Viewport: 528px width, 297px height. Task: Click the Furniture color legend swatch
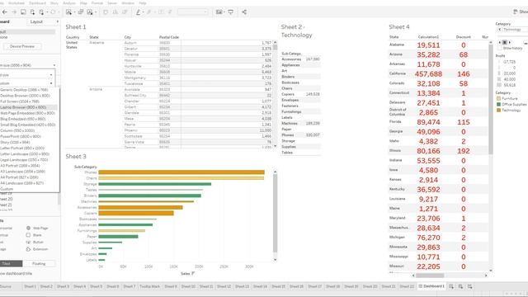(499, 99)
